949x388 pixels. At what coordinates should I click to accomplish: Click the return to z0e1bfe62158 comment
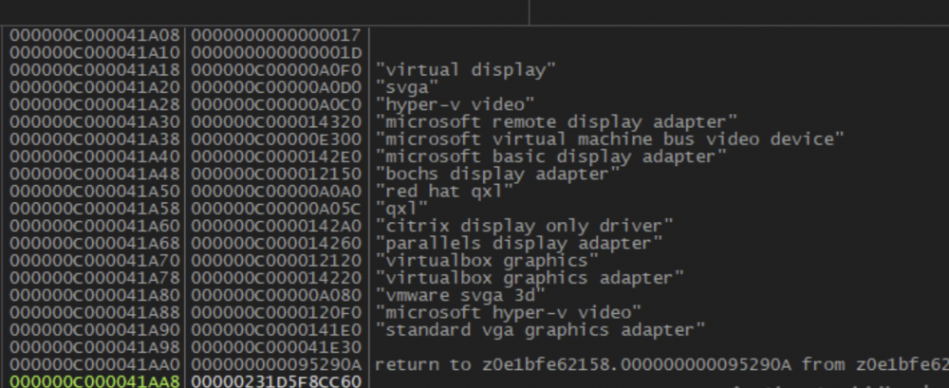coord(661,365)
